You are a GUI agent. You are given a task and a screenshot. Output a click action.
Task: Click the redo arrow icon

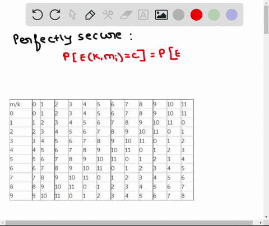(55, 15)
